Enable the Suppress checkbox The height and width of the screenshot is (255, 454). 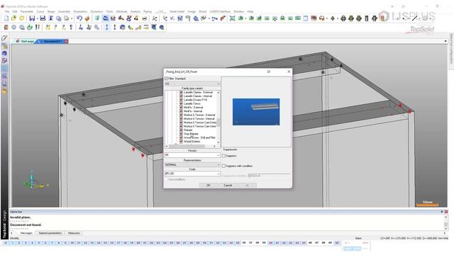coord(224,156)
